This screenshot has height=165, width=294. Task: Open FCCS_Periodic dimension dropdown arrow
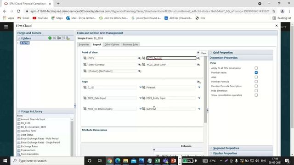point(198,58)
